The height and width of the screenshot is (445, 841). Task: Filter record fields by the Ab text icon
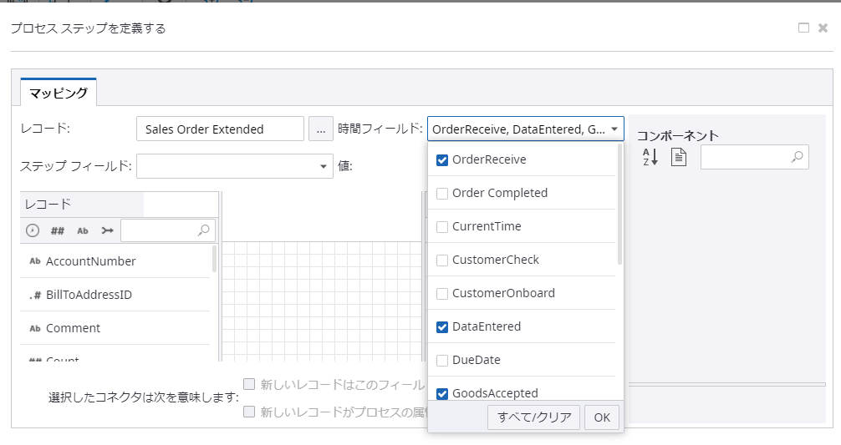coord(83,230)
